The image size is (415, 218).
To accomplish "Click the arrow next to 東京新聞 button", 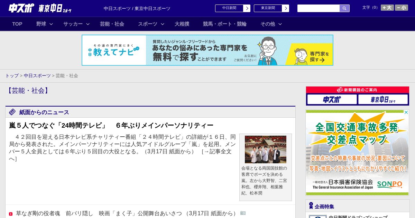I will (285, 8).
